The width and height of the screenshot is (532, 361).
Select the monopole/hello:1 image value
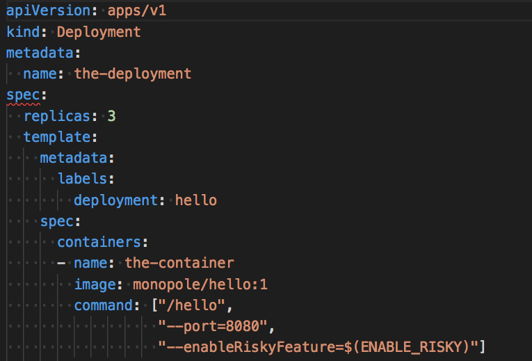point(200,284)
